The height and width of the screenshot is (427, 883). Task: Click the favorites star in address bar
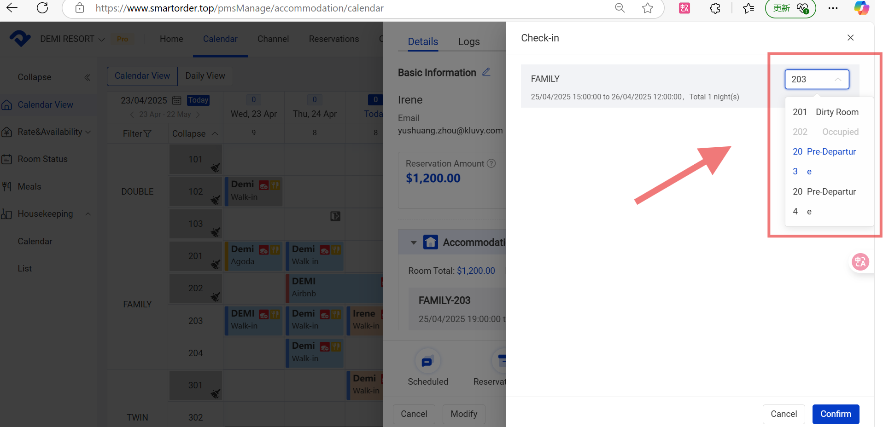[648, 8]
